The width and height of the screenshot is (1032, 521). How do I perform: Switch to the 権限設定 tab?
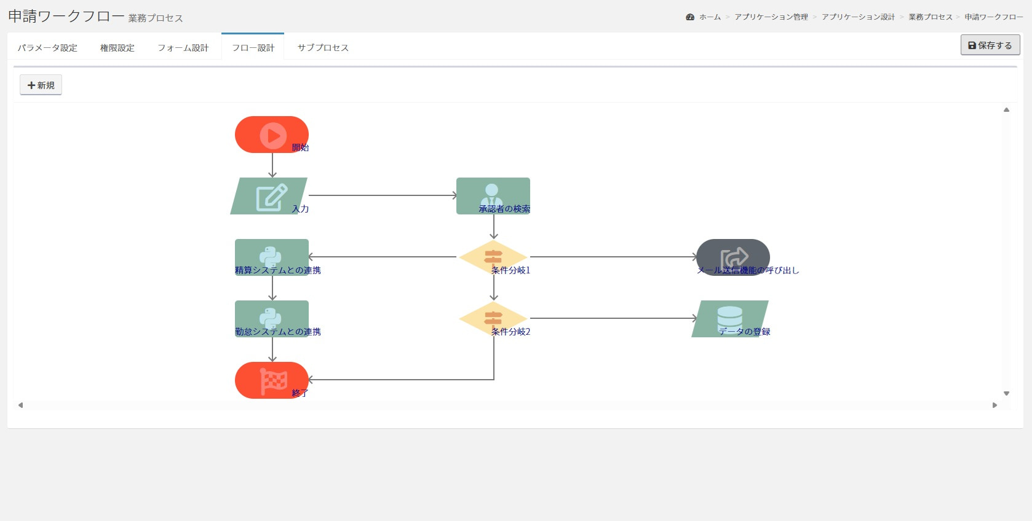(x=117, y=48)
